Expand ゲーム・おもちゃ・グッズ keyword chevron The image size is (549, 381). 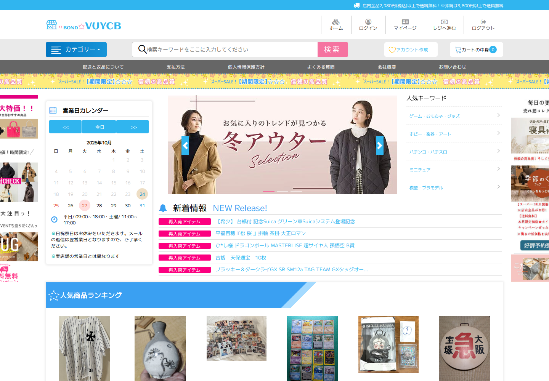498,115
